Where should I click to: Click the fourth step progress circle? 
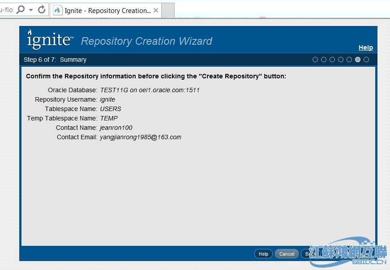coord(341,60)
